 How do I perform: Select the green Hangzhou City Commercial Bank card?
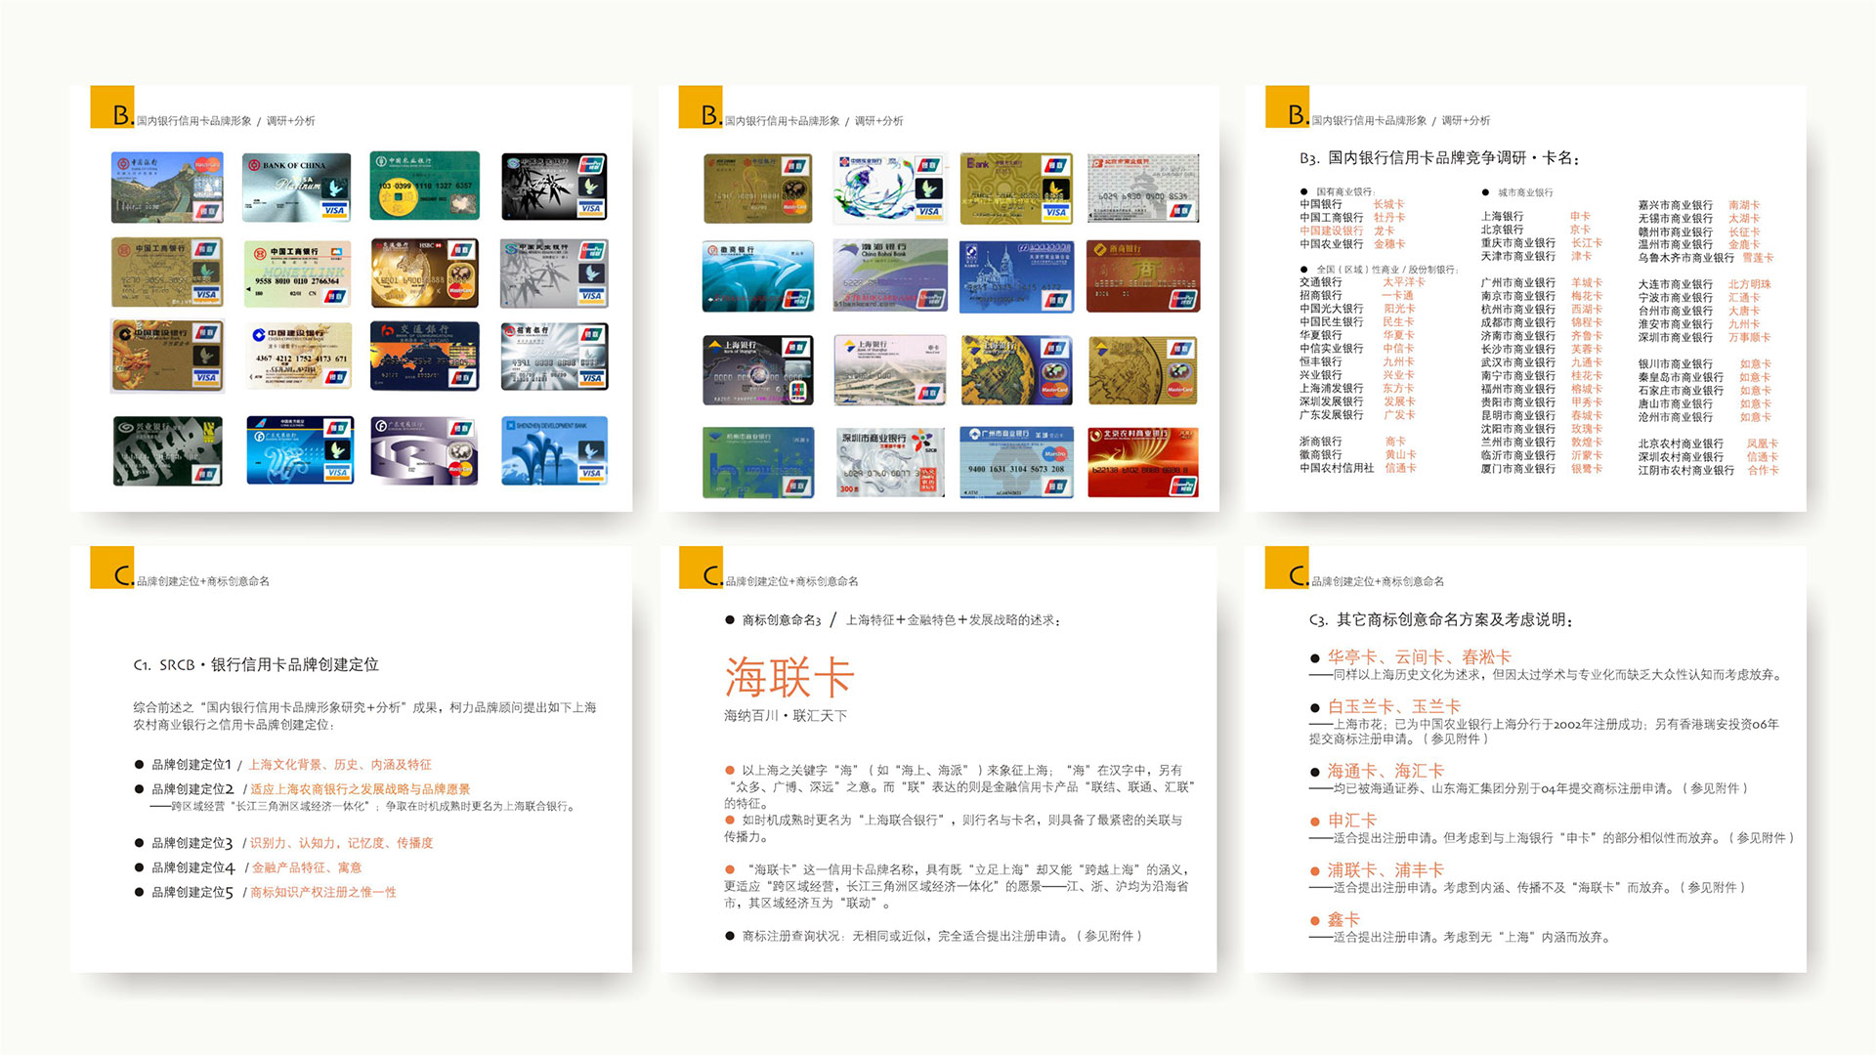(x=758, y=462)
